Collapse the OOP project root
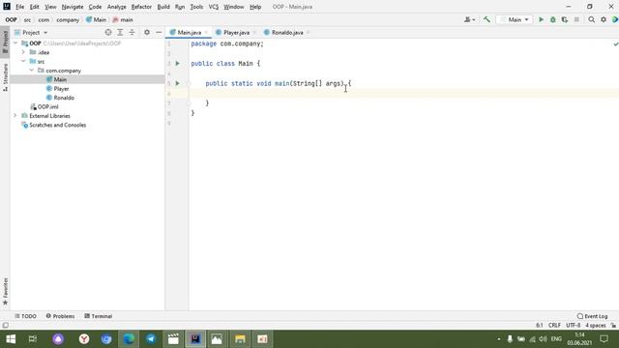This screenshot has width=619, height=348. [x=15, y=43]
